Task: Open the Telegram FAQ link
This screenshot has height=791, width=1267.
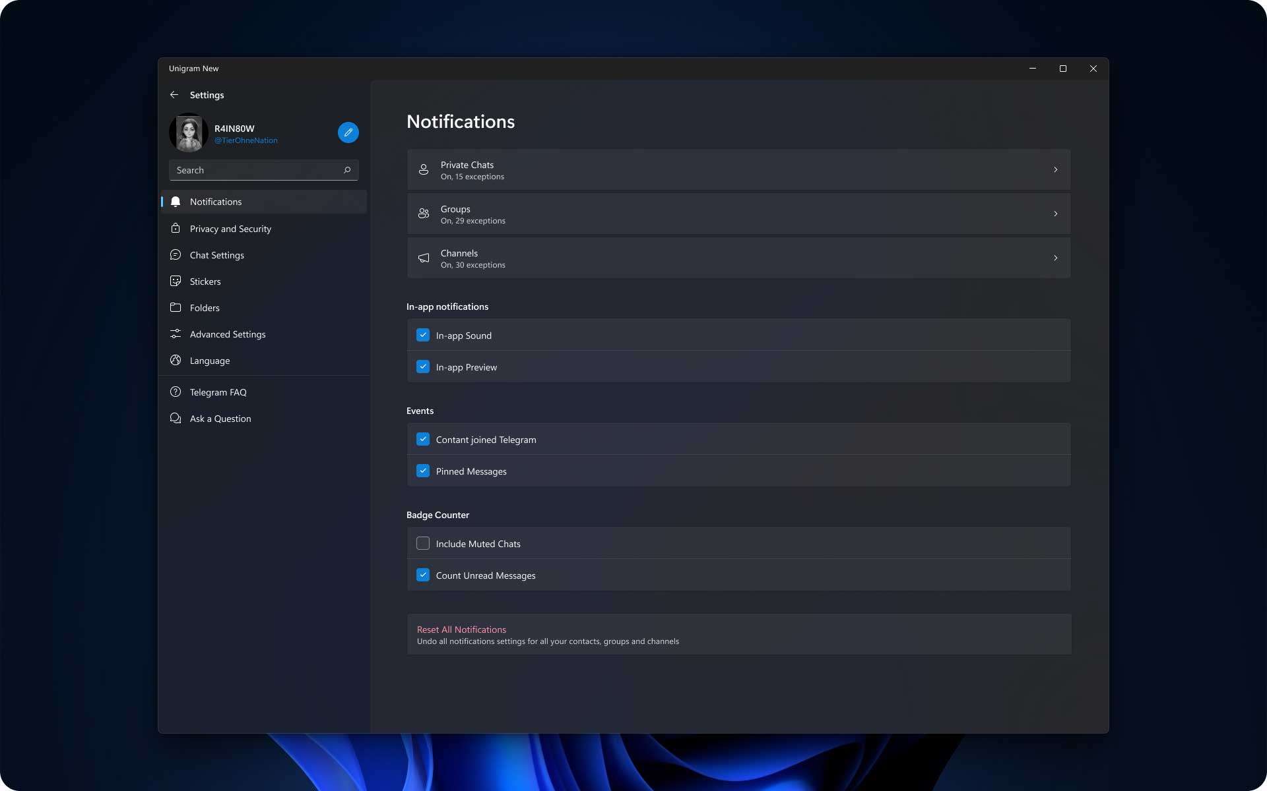Action: click(x=264, y=392)
